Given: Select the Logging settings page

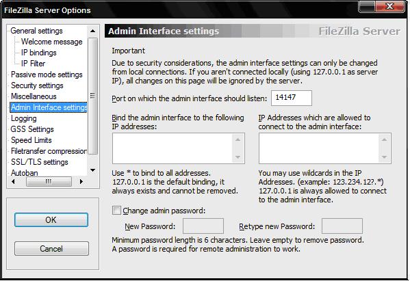Looking at the screenshot, I should (x=24, y=118).
